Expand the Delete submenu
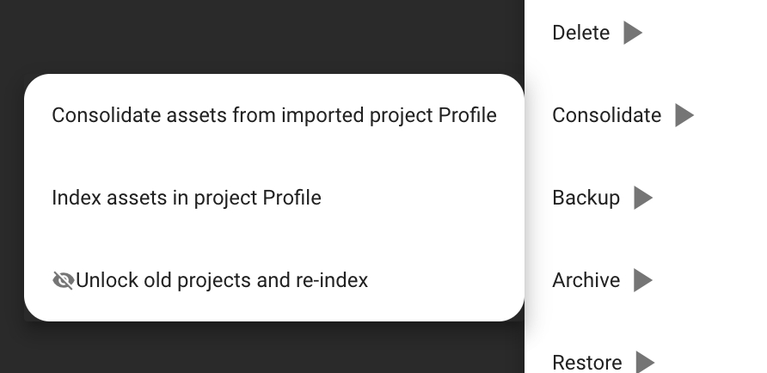The width and height of the screenshot is (767, 373). (633, 33)
